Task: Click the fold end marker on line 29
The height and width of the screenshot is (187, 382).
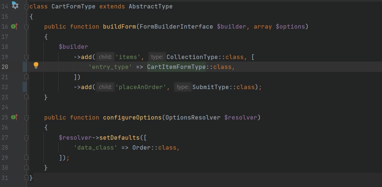Action: pos(26,157)
